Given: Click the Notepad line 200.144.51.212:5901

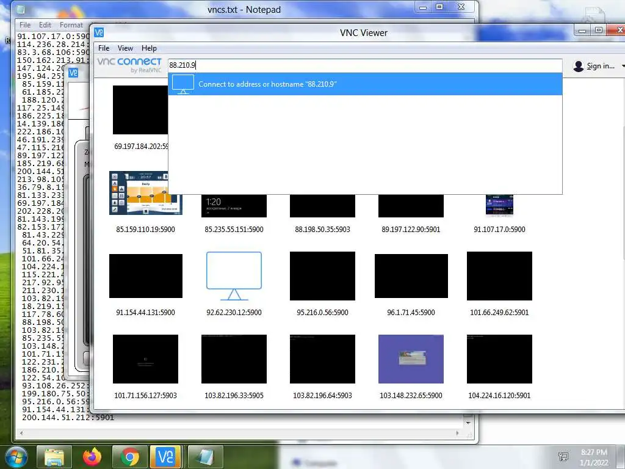Looking at the screenshot, I should click(x=68, y=418).
